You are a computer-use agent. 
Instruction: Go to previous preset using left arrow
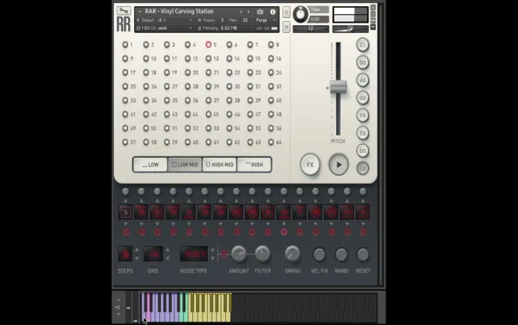pyautogui.click(x=241, y=12)
